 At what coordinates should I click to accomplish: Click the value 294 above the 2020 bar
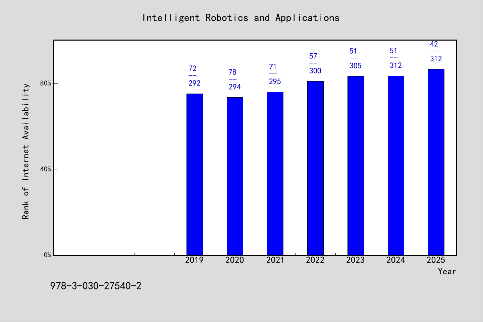[235, 87]
